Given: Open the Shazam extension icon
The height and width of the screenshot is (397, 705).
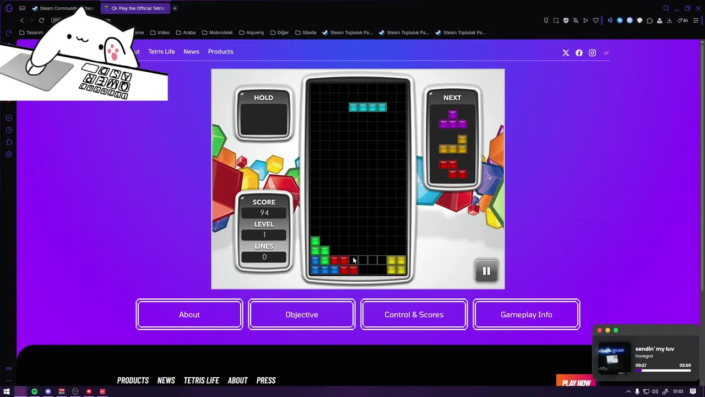Looking at the screenshot, I should tap(620, 20).
